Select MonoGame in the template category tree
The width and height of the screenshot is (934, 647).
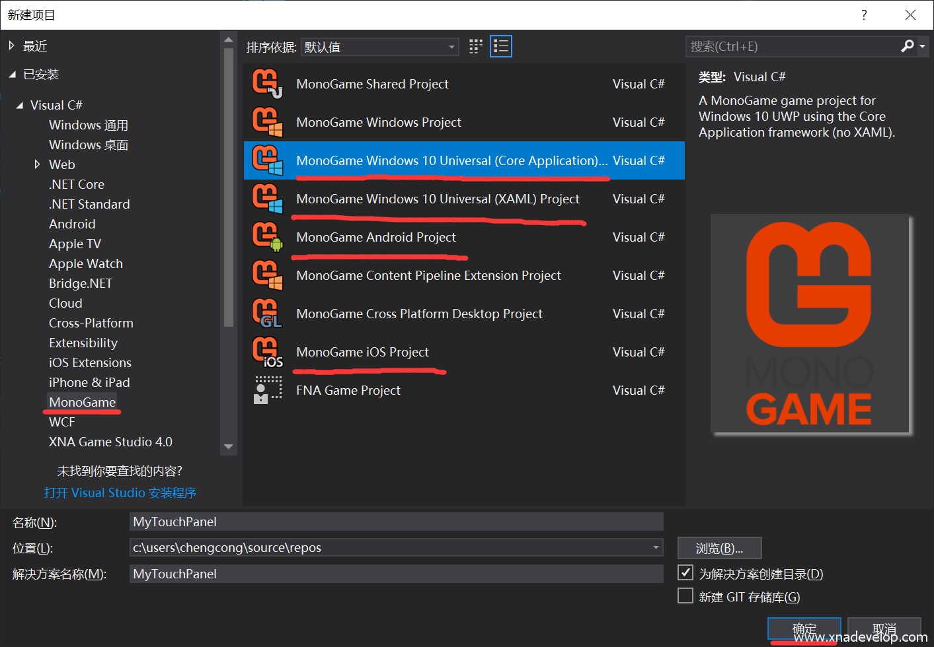(82, 402)
